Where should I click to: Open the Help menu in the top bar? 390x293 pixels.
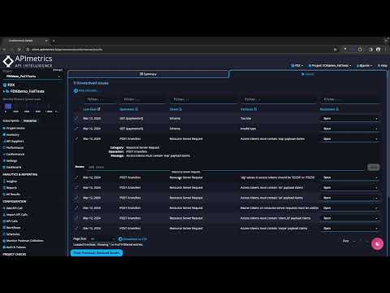click(382, 66)
